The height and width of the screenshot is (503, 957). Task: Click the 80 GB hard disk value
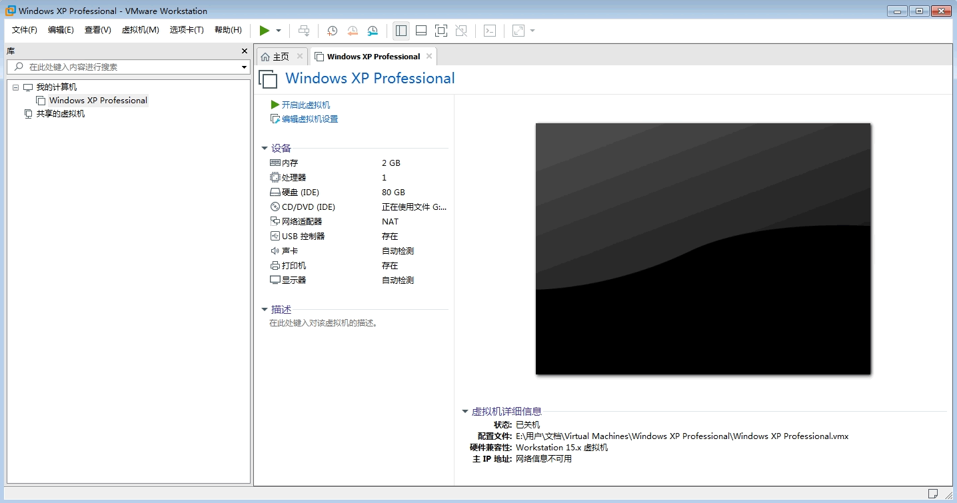click(393, 193)
